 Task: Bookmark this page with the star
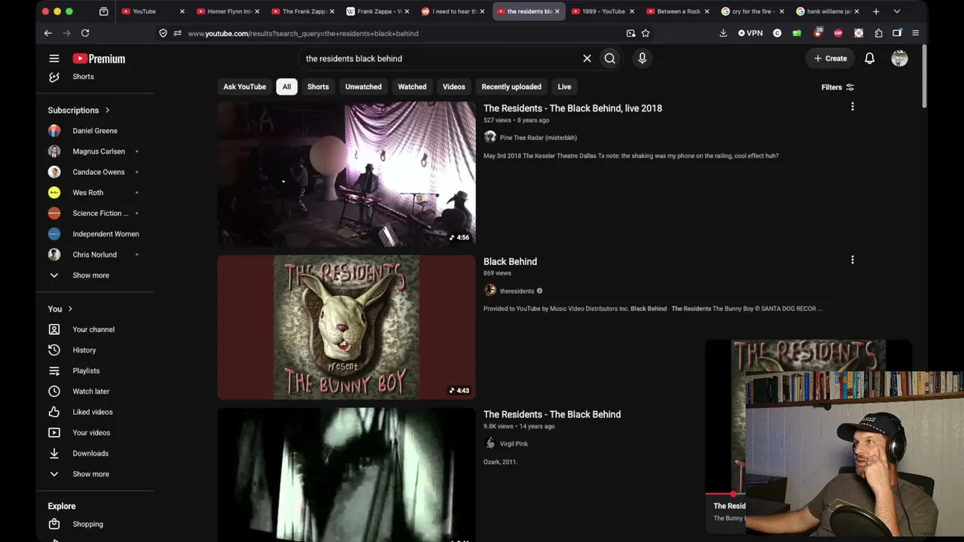pos(645,33)
